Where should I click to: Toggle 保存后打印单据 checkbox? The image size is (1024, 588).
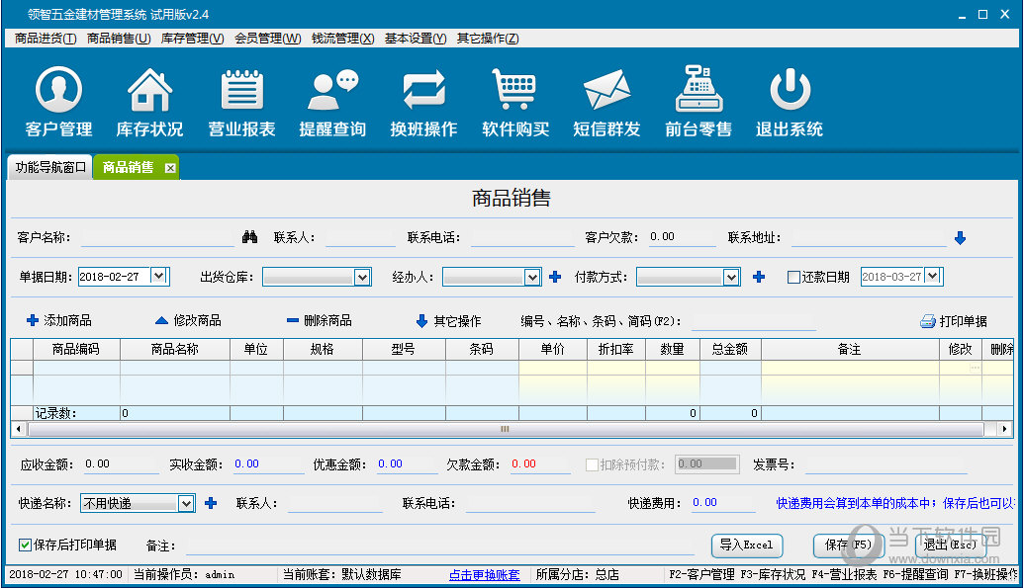[25, 545]
